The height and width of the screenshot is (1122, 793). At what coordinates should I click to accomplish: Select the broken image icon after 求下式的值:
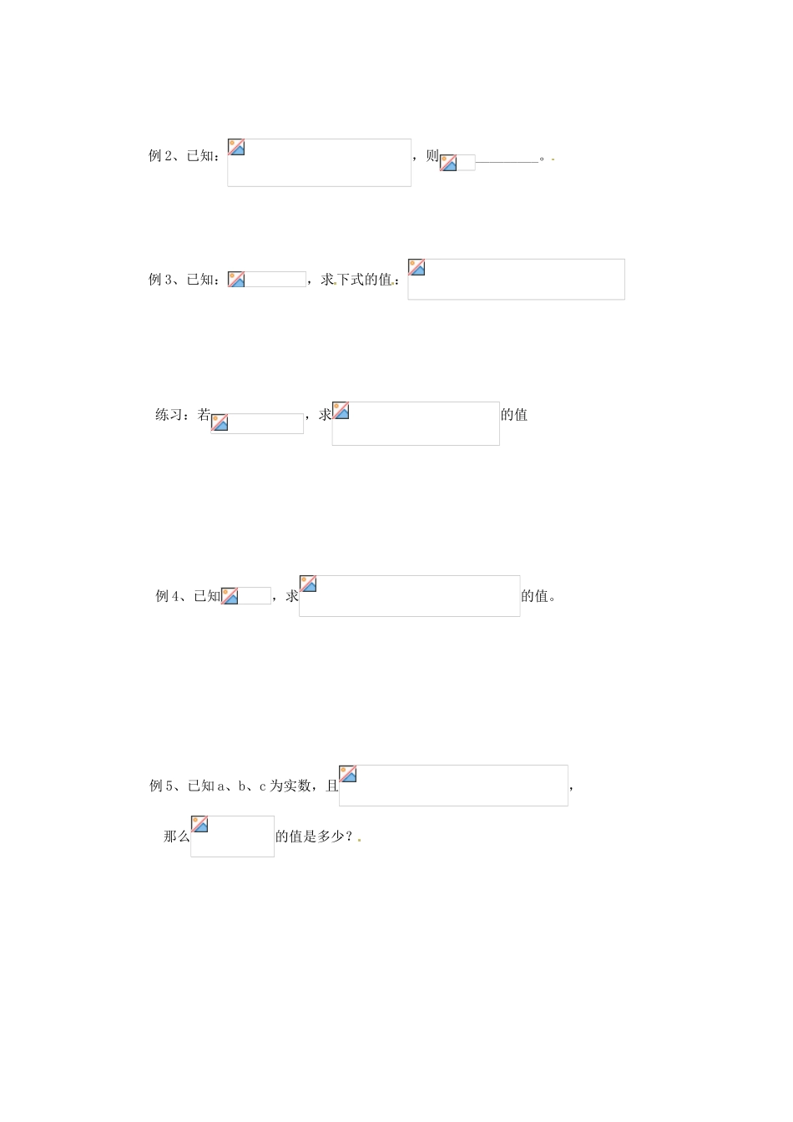[x=417, y=268]
